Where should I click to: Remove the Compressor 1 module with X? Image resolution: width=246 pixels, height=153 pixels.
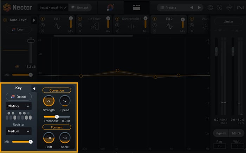[x=117, y=31]
